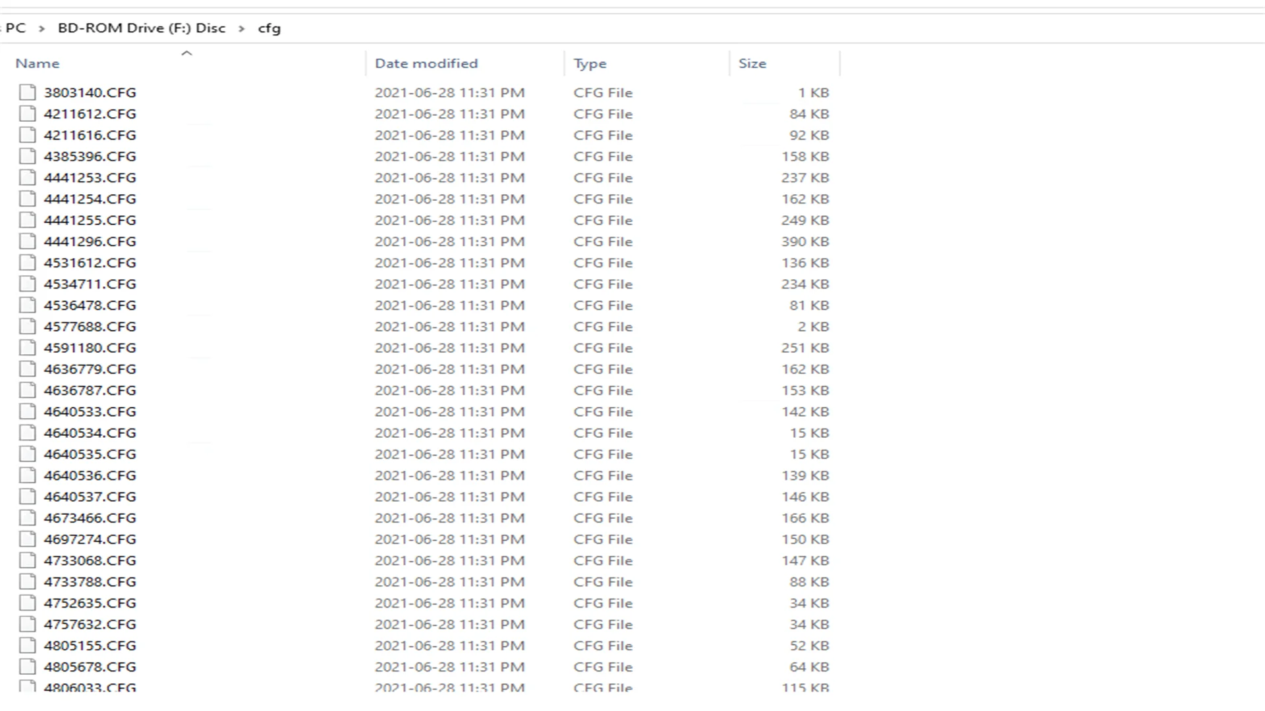This screenshot has height=711, width=1265.
Task: Click the file icon for 4577688.CFG
Action: point(28,327)
